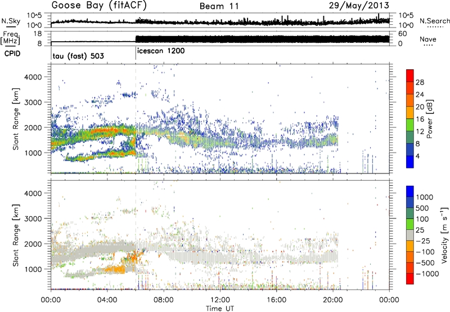The height and width of the screenshot is (312, 450).
Task: Click the "60" tick on the Nave axis
Action: tap(402, 34)
